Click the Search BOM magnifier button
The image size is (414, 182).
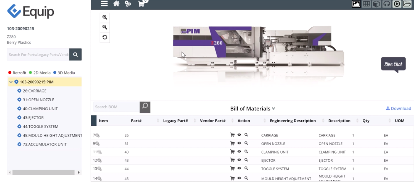click(x=145, y=107)
